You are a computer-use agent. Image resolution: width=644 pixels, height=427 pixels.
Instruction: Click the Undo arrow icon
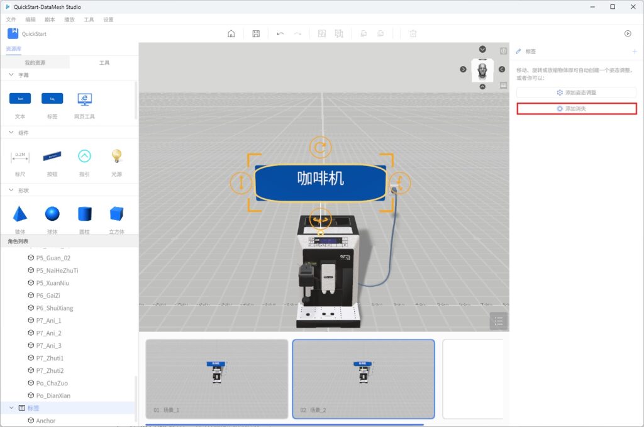[280, 34]
